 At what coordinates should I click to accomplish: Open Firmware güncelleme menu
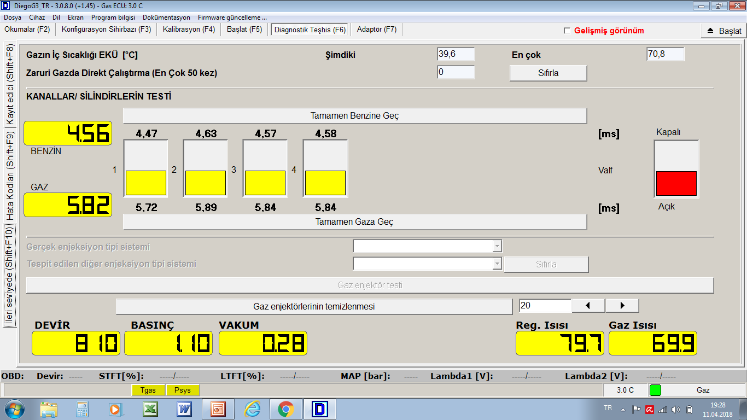tap(232, 17)
